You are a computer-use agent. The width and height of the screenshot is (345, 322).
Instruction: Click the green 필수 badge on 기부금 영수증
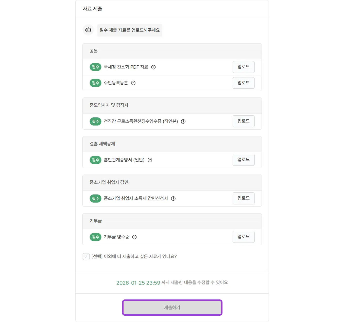pos(95,237)
